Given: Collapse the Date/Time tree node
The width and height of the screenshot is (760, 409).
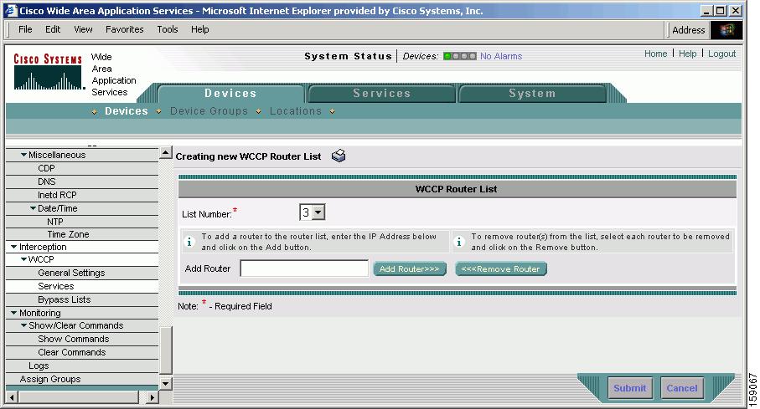Looking at the screenshot, I should coord(33,208).
